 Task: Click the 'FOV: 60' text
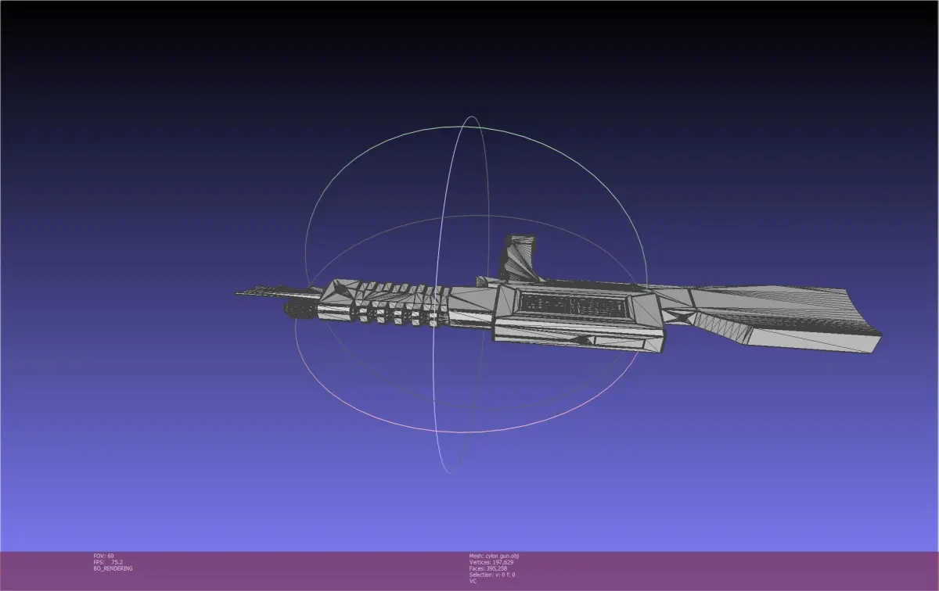pyautogui.click(x=103, y=556)
